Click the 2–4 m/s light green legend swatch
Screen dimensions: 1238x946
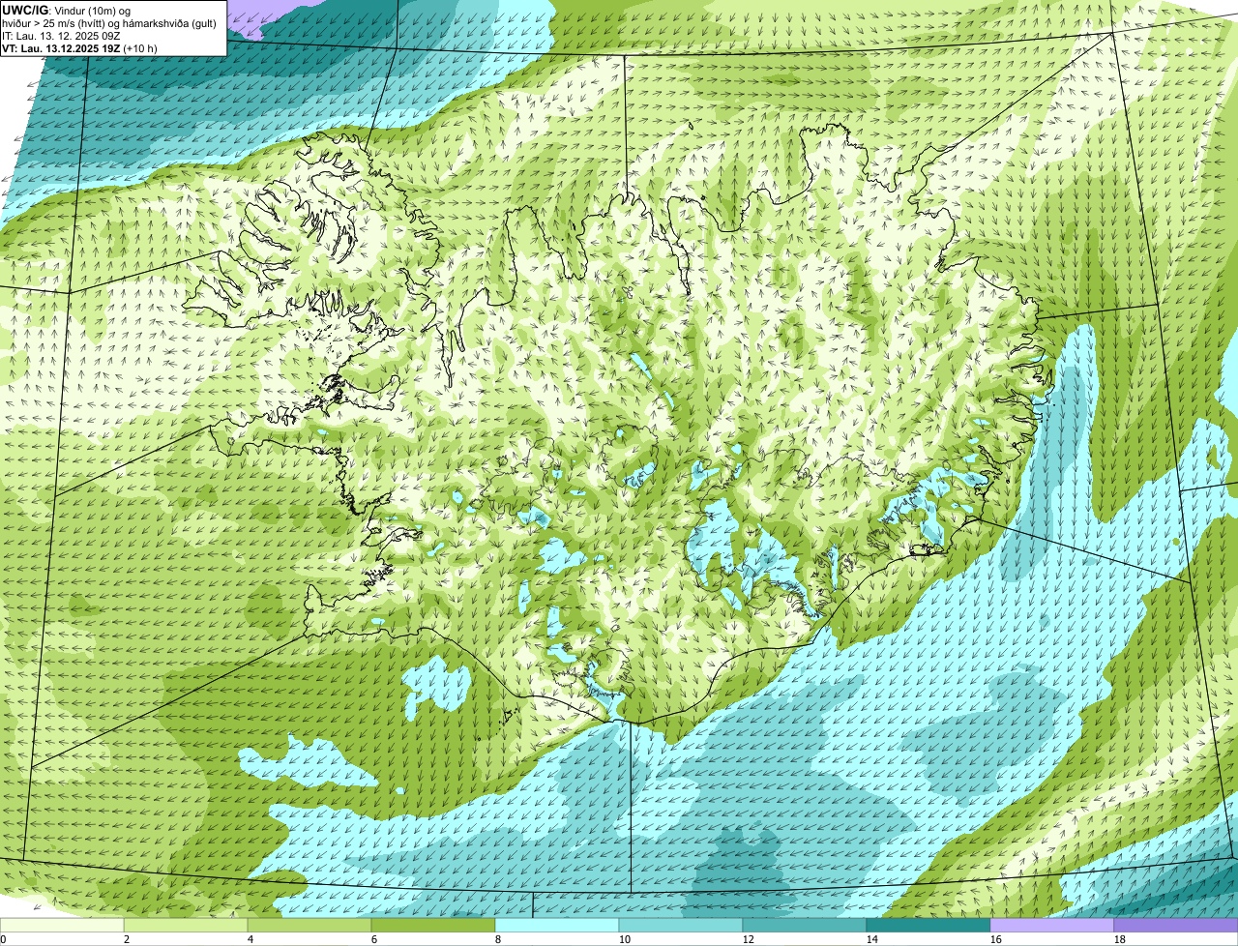pos(186,925)
